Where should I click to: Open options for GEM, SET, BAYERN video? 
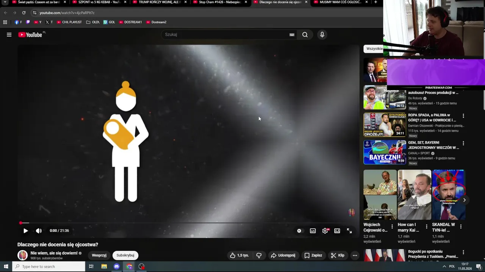coord(463,144)
